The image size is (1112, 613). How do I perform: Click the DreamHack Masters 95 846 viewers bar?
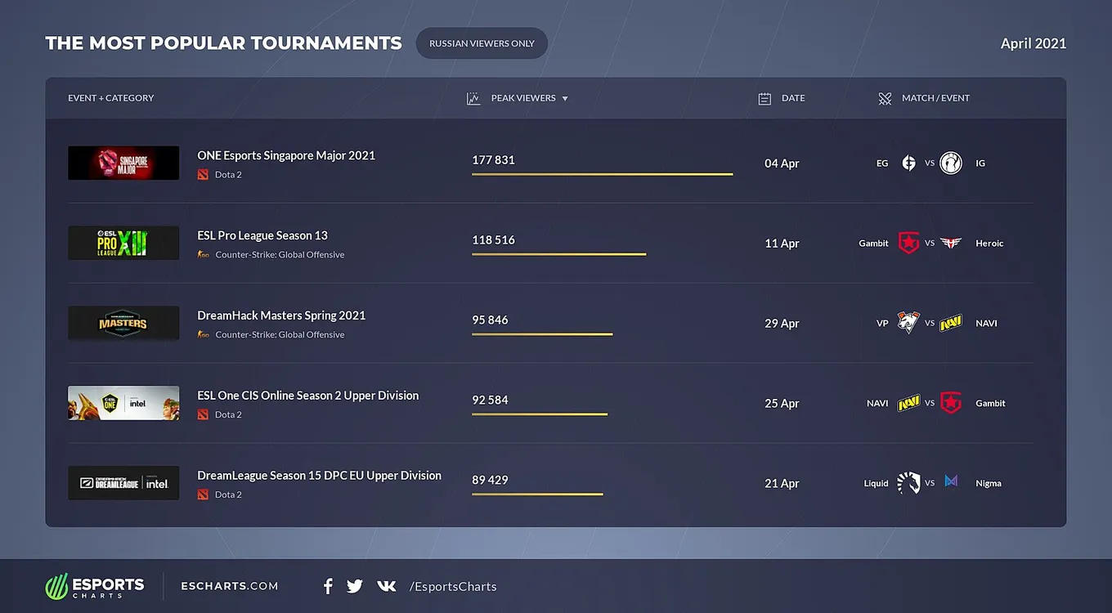[542, 334]
